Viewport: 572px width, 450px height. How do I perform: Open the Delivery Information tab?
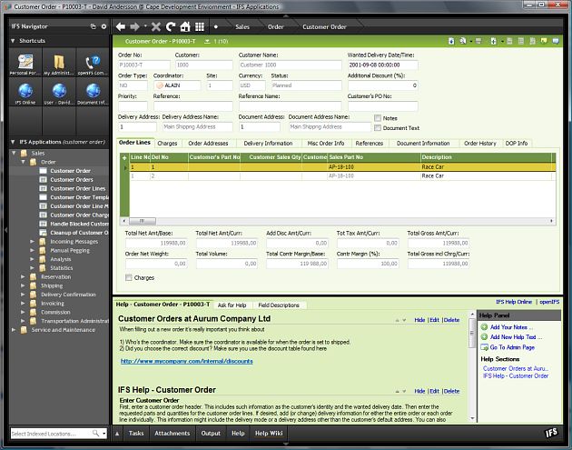tap(268, 144)
